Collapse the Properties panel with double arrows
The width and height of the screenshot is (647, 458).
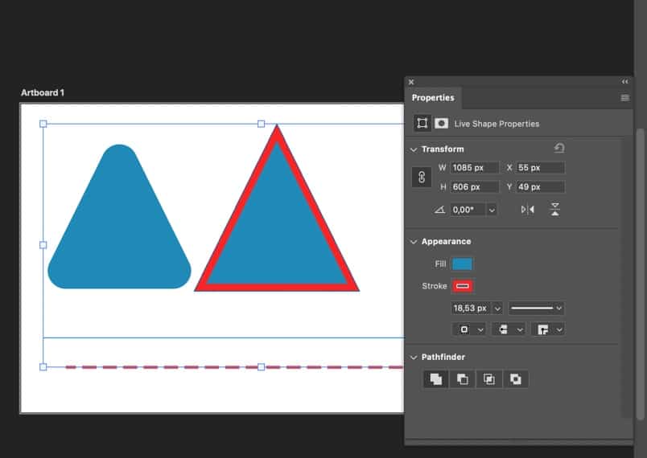(624, 81)
